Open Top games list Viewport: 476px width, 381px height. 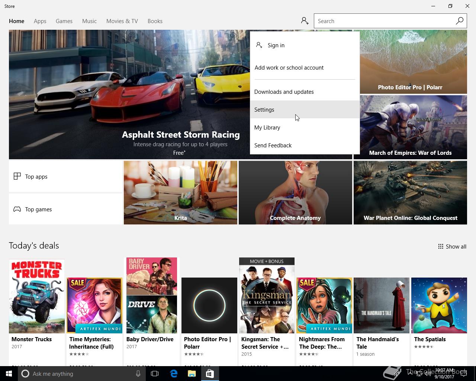tap(65, 209)
